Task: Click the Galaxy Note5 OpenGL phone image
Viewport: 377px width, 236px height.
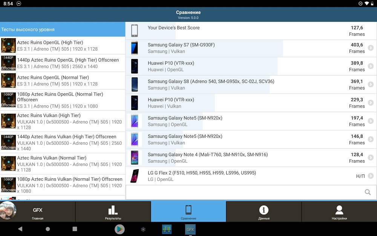Action: (135, 121)
